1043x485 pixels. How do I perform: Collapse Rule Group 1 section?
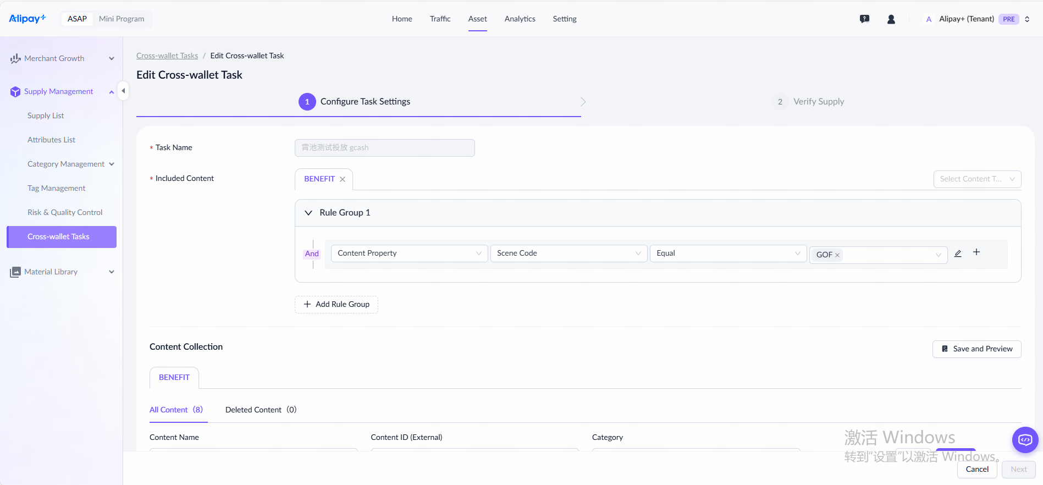(308, 213)
